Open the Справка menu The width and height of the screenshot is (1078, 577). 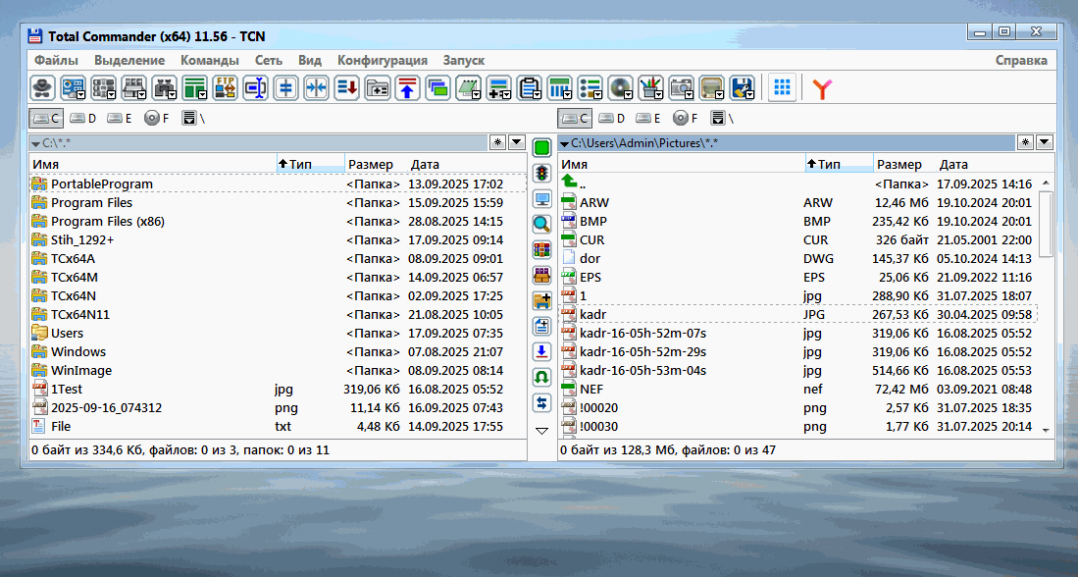tap(1022, 61)
